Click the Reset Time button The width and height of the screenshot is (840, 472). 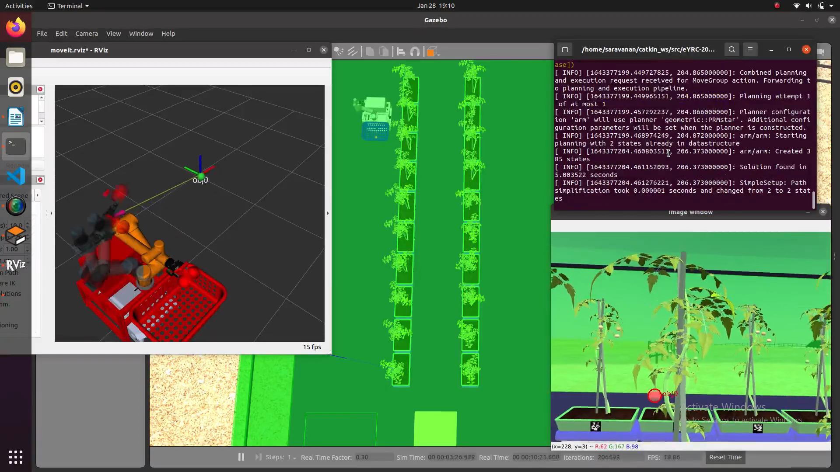(725, 457)
